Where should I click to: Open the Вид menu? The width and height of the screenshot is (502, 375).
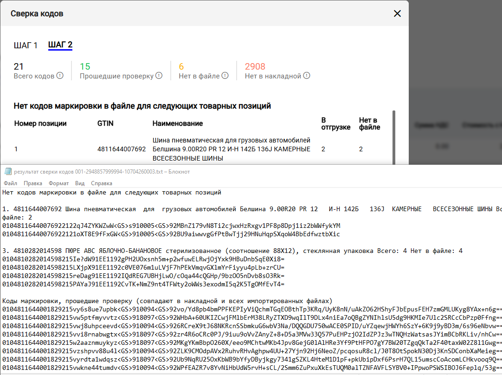pyautogui.click(x=80, y=183)
